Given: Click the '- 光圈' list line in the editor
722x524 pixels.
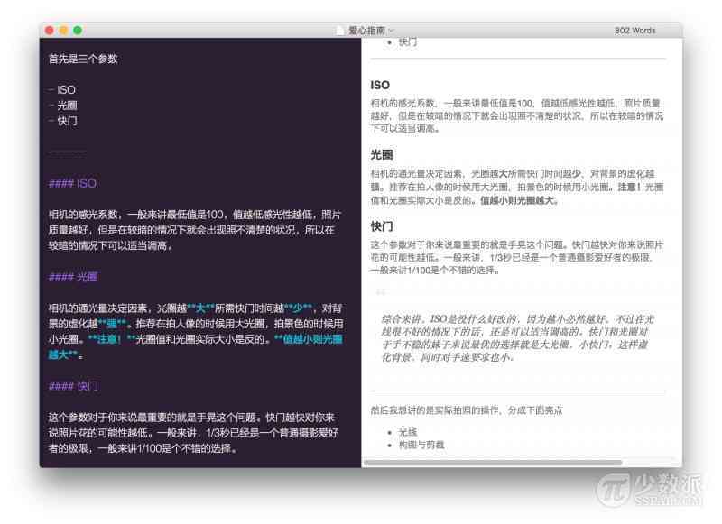Looking at the screenshot, I should tap(62, 106).
